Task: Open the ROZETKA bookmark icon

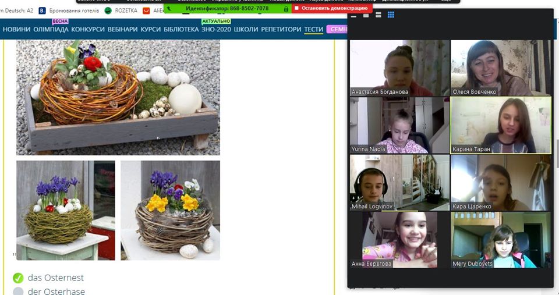Action: (x=108, y=10)
